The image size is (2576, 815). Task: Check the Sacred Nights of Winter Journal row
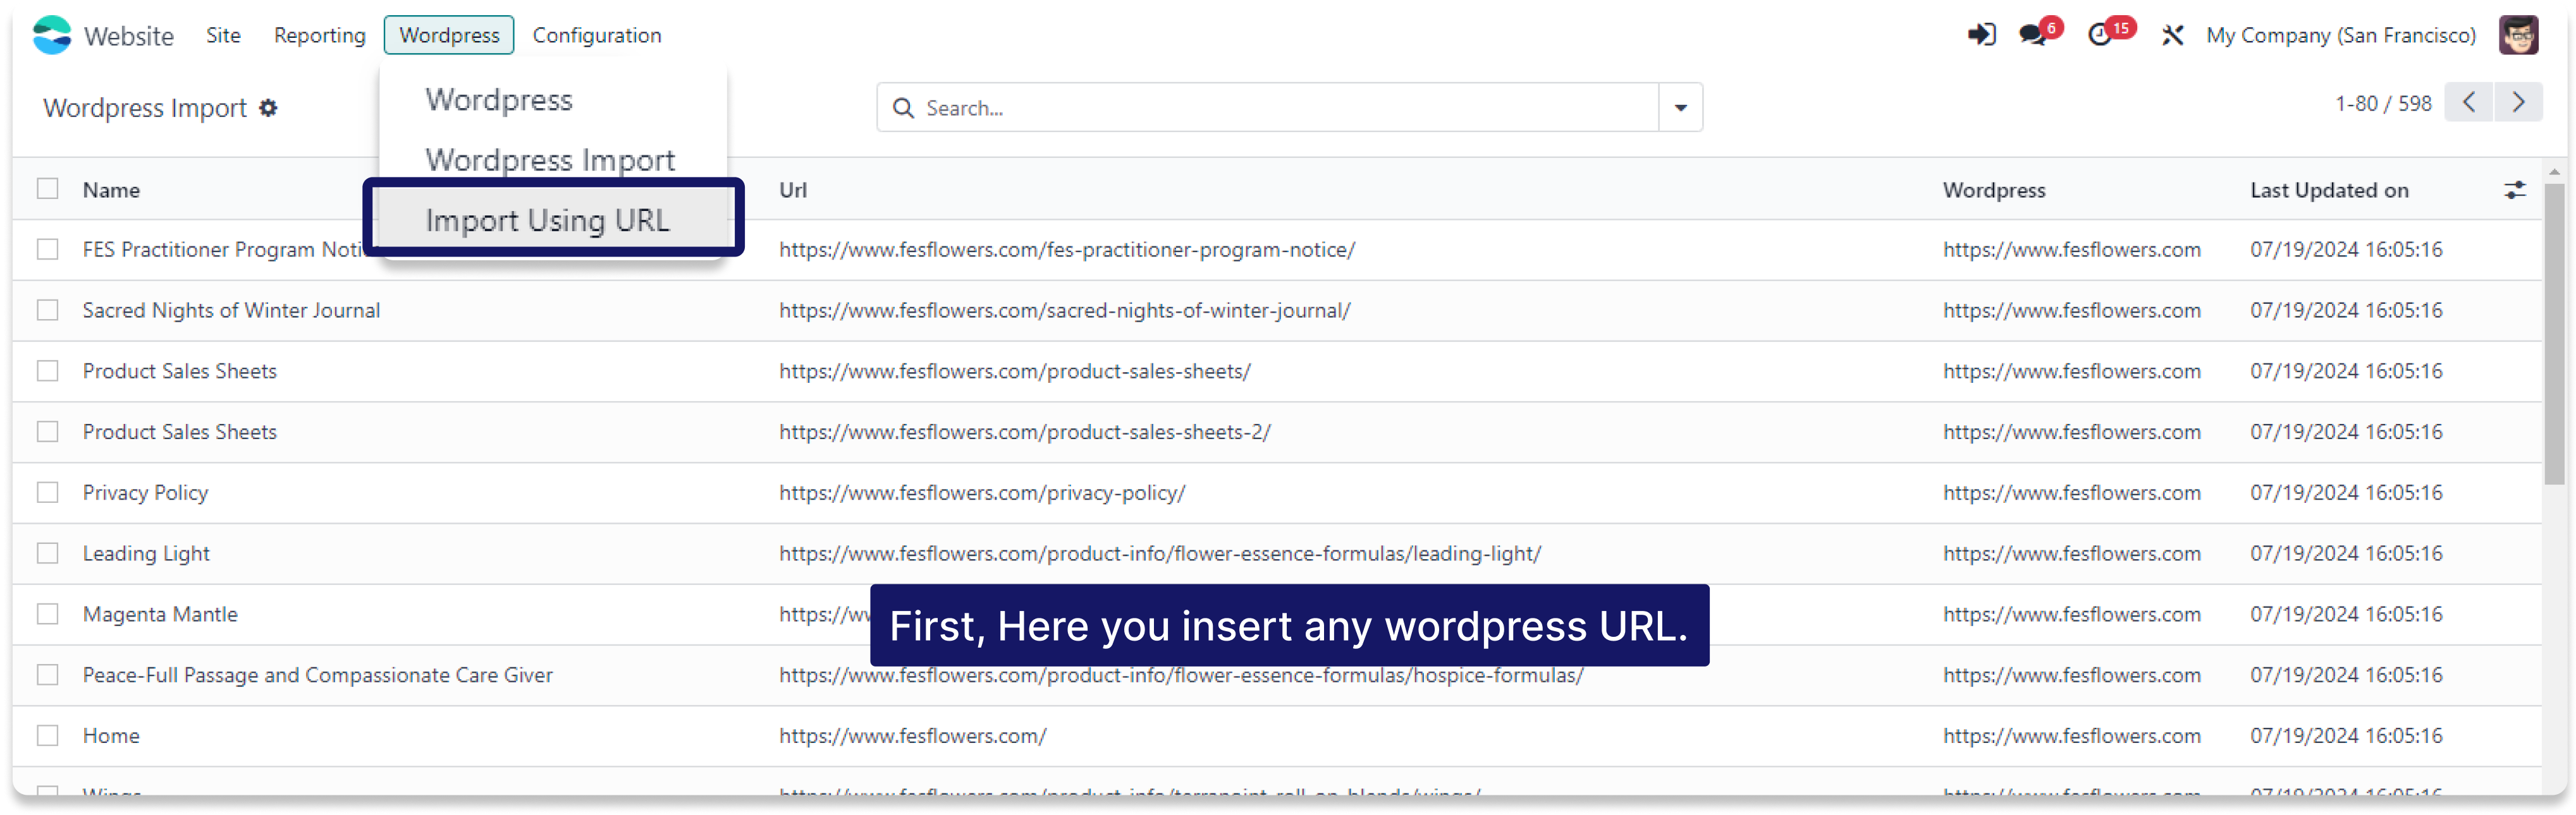point(48,311)
